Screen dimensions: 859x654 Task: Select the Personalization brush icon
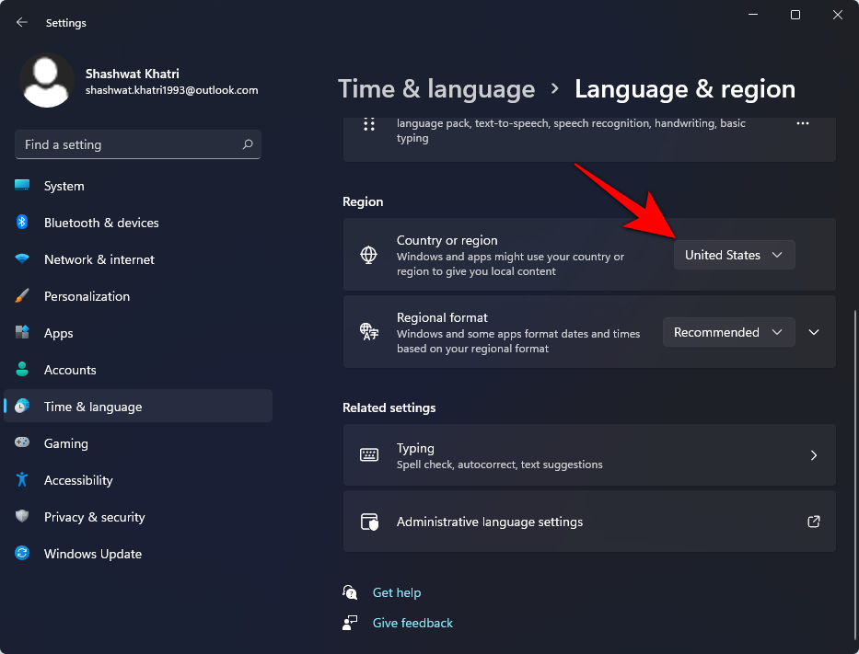pos(22,296)
